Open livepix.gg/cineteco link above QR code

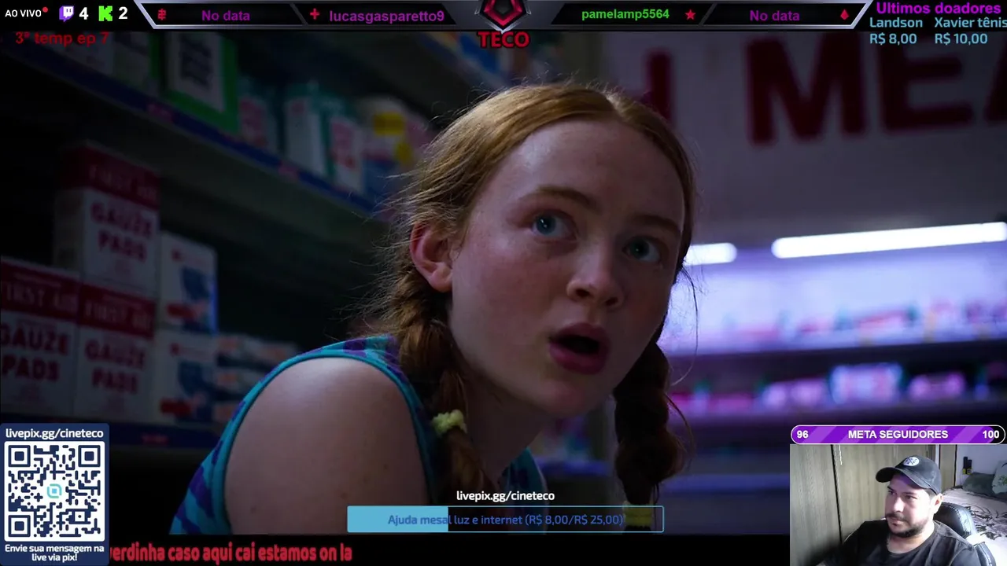[x=54, y=433]
